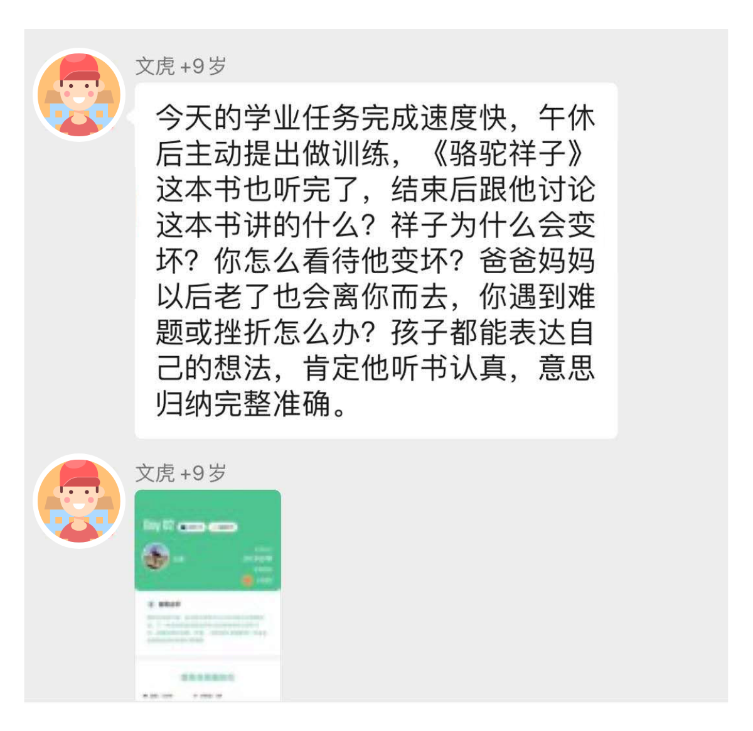Click the Day 02 heading in the card
Image resolution: width=753 pixels, height=731 pixels.
pos(159,525)
